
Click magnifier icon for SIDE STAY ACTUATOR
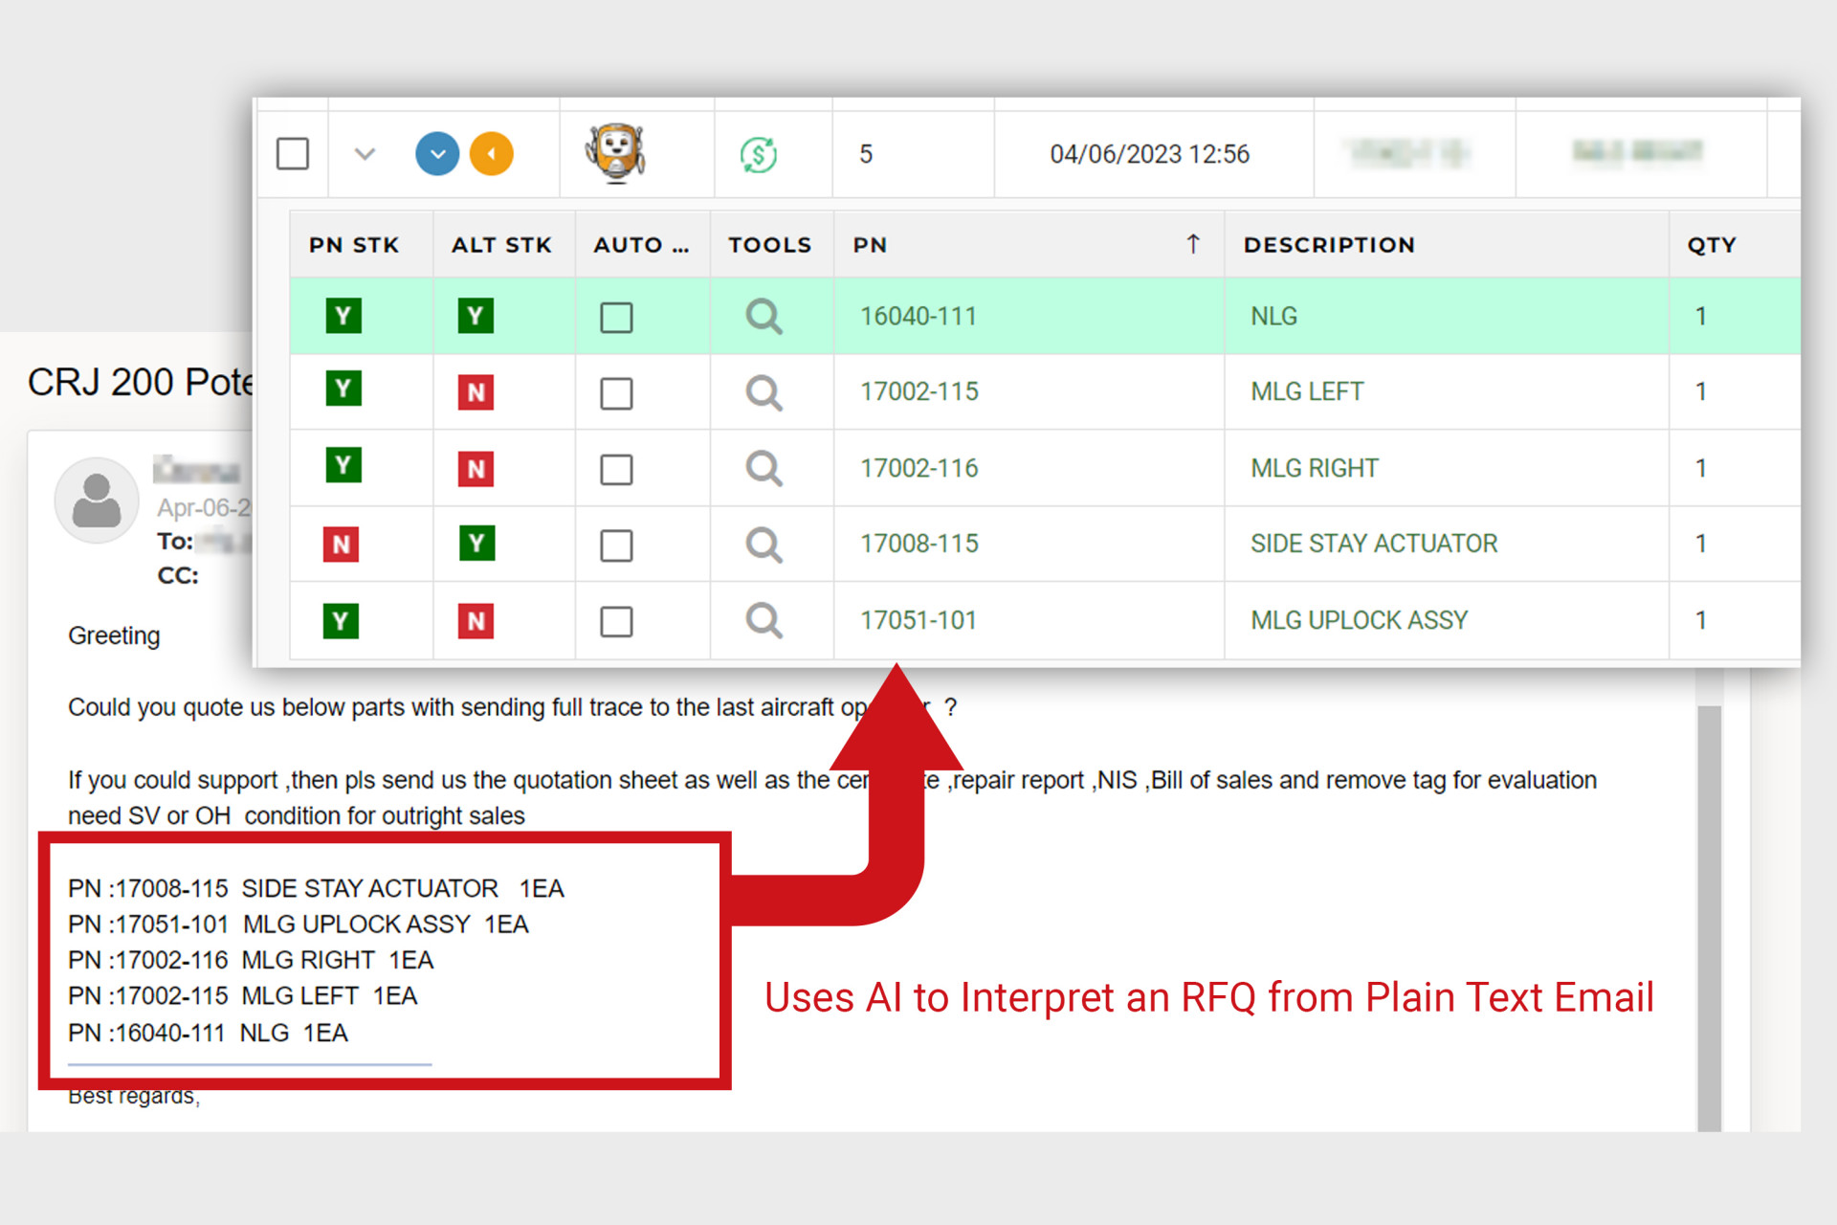764,545
